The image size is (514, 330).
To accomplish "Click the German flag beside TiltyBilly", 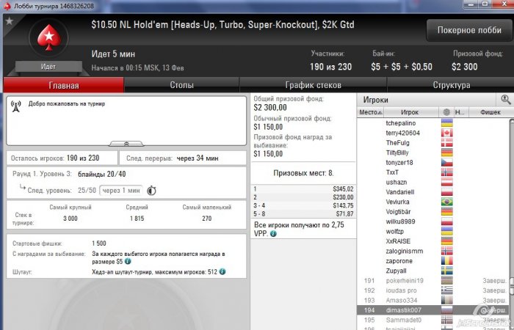I will (446, 153).
